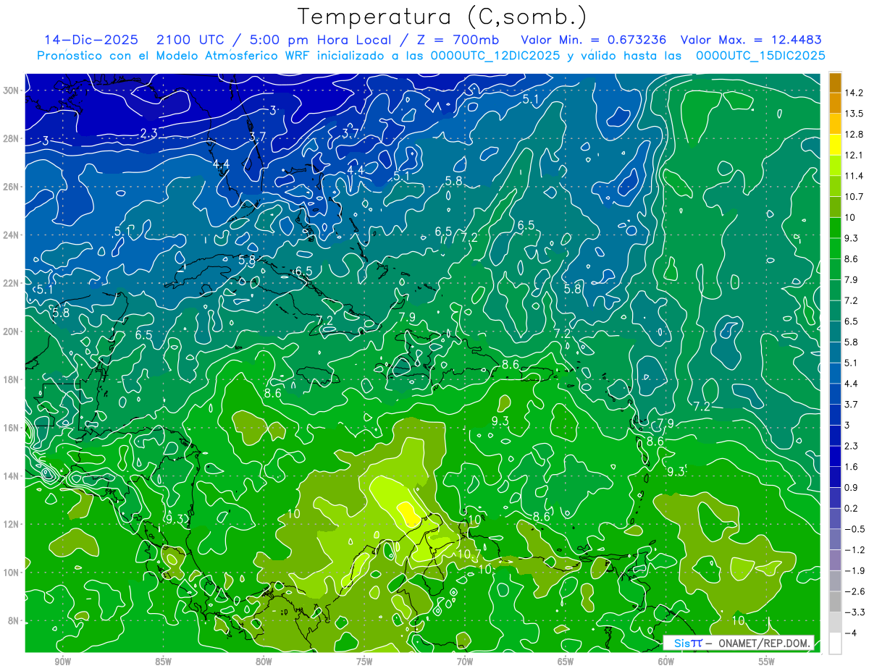Click the '55W' longitude axis label
The image size is (869, 671).
[x=767, y=662]
